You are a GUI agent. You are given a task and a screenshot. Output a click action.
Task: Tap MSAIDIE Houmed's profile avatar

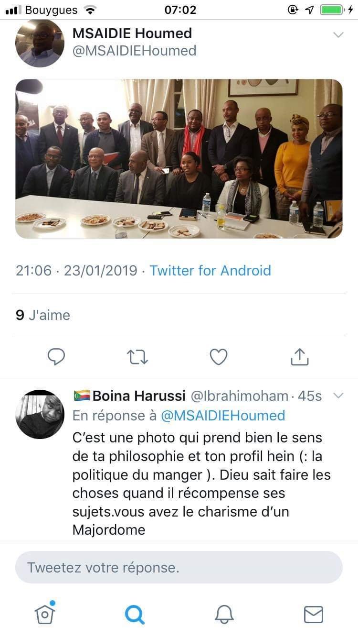click(40, 44)
